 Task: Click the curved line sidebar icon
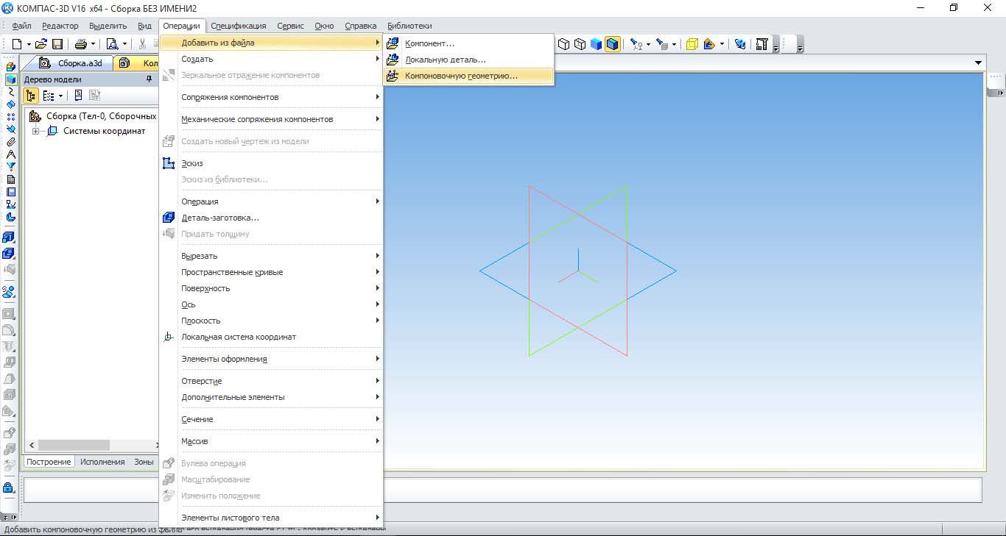point(10,92)
